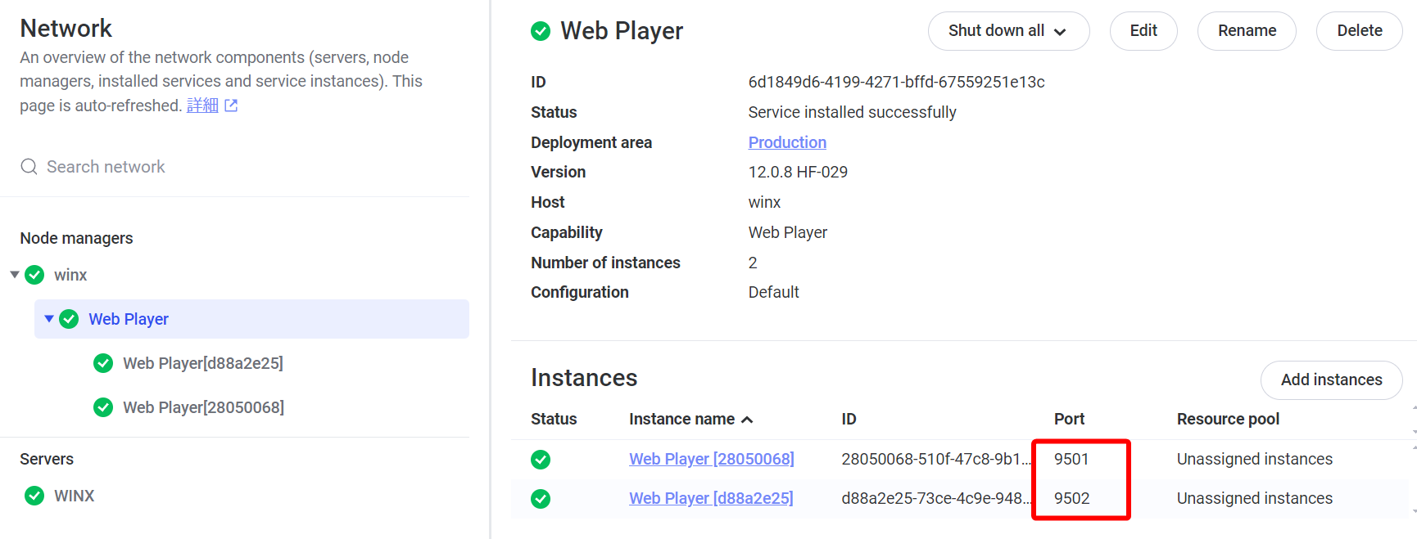Screen dimensions: 1417x539
Task: Click service ID 6d1849d6-4199-4271 value
Action: pos(896,82)
